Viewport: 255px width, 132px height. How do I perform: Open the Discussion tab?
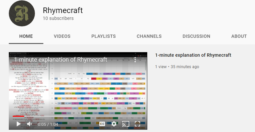[197, 36]
